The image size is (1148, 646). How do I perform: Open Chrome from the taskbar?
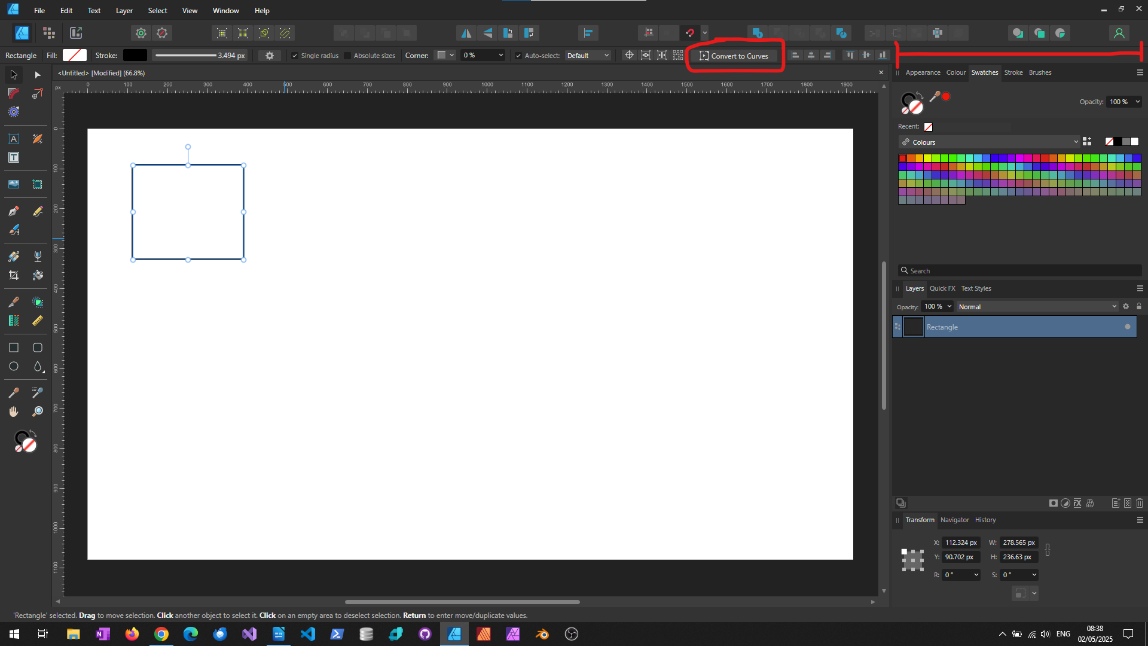161,634
